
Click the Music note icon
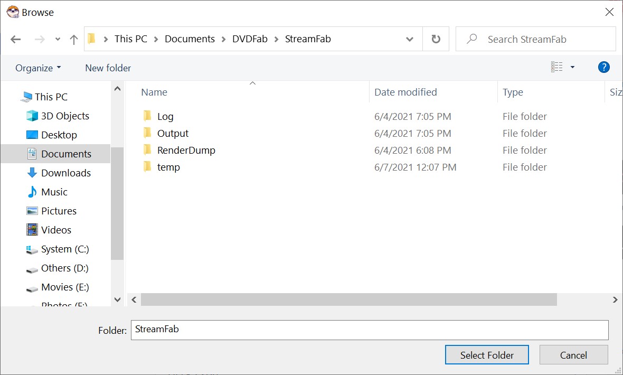coord(32,192)
